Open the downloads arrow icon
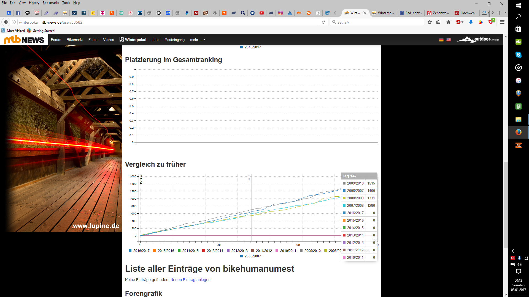 click(x=471, y=22)
